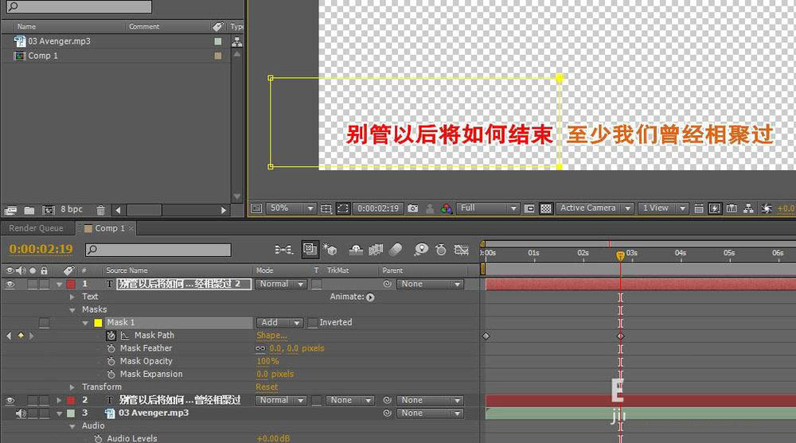
Task: Show channel and color management settings
Action: pyautogui.click(x=447, y=208)
